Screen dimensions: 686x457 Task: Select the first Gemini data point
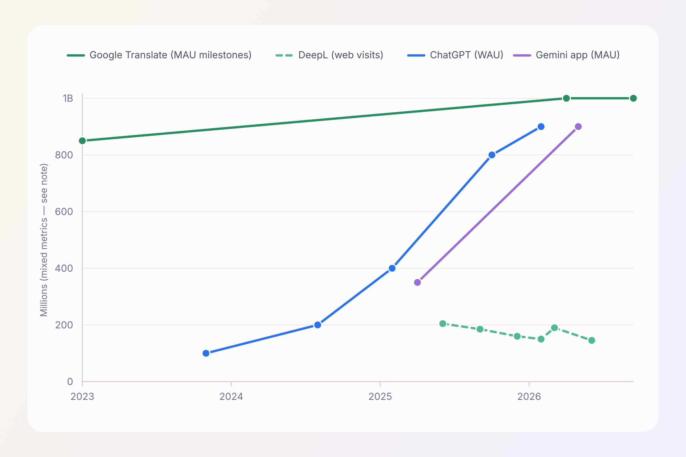pyautogui.click(x=417, y=282)
